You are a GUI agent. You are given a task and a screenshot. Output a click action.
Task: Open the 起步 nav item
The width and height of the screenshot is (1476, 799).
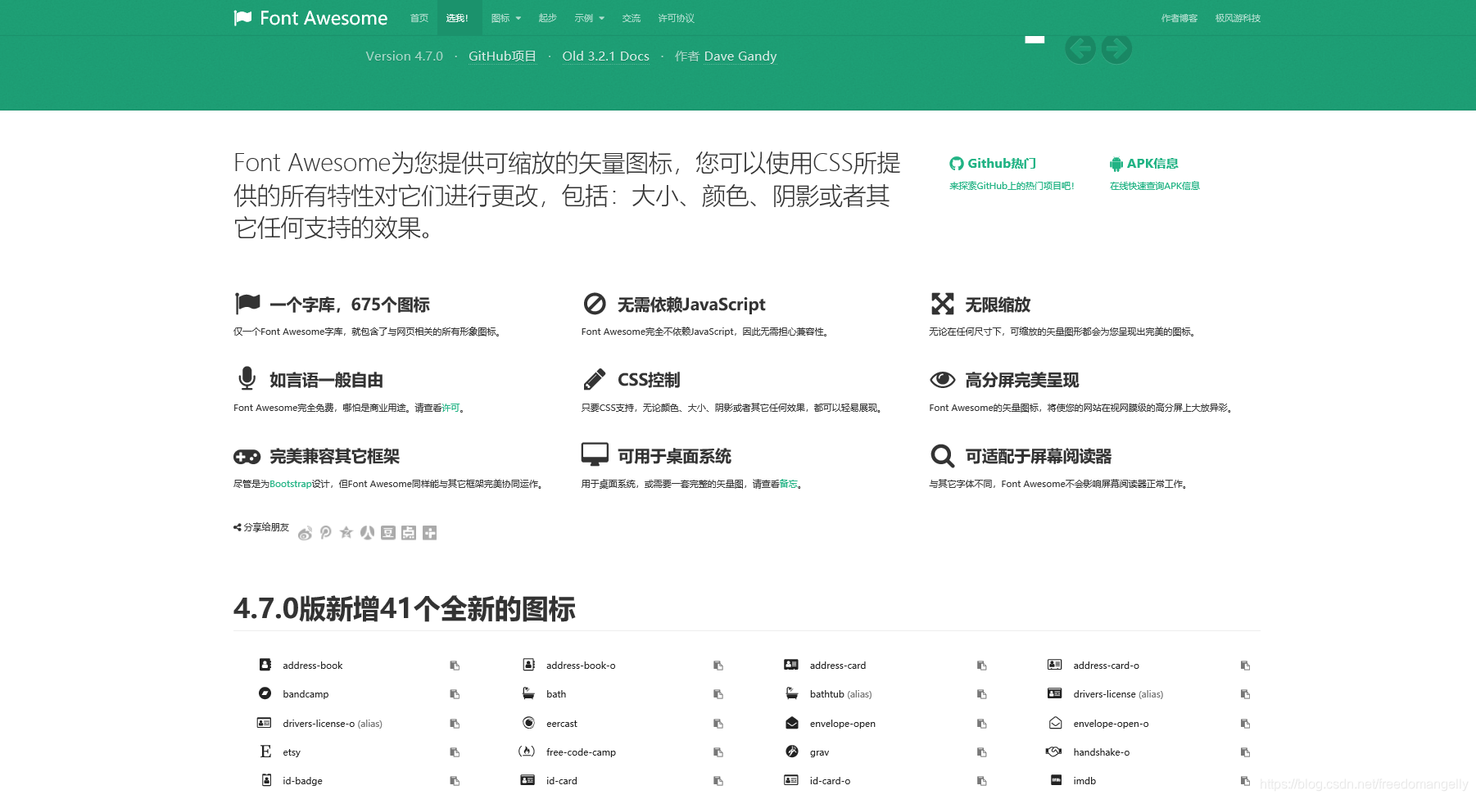pos(548,18)
